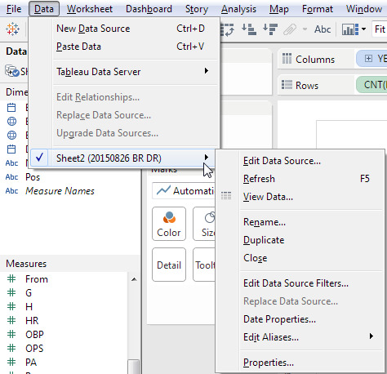Expand the Edit Aliases submenu arrow
Image resolution: width=387 pixels, height=374 pixels.
(371, 336)
